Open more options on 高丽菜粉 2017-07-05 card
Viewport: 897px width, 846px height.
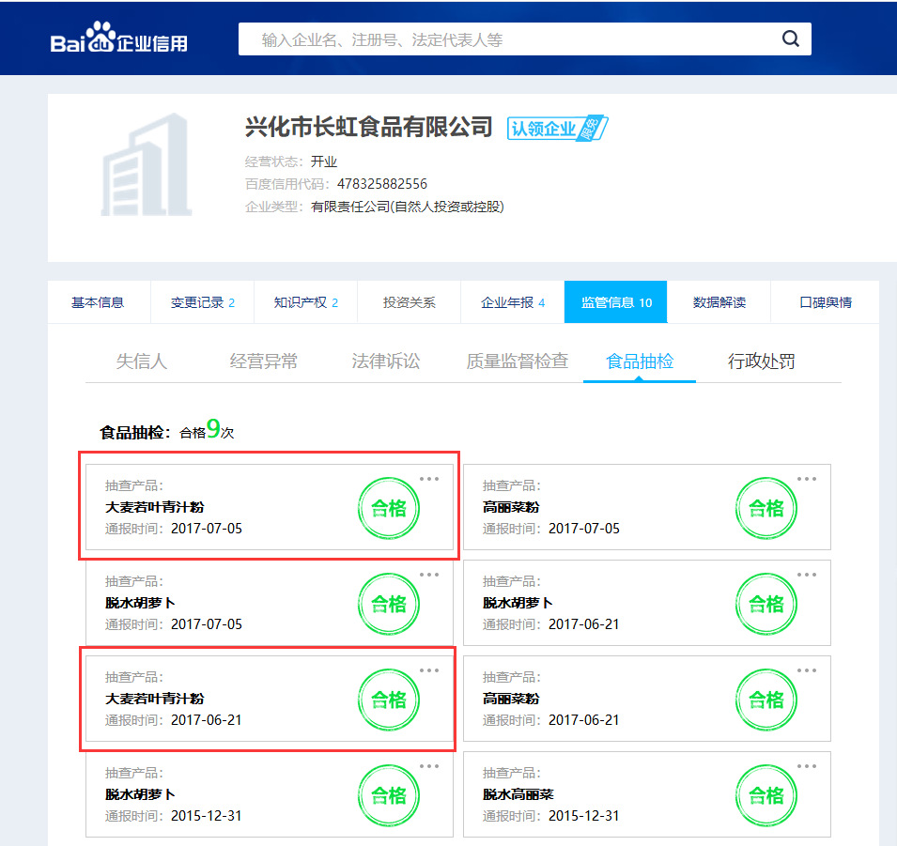point(807,479)
